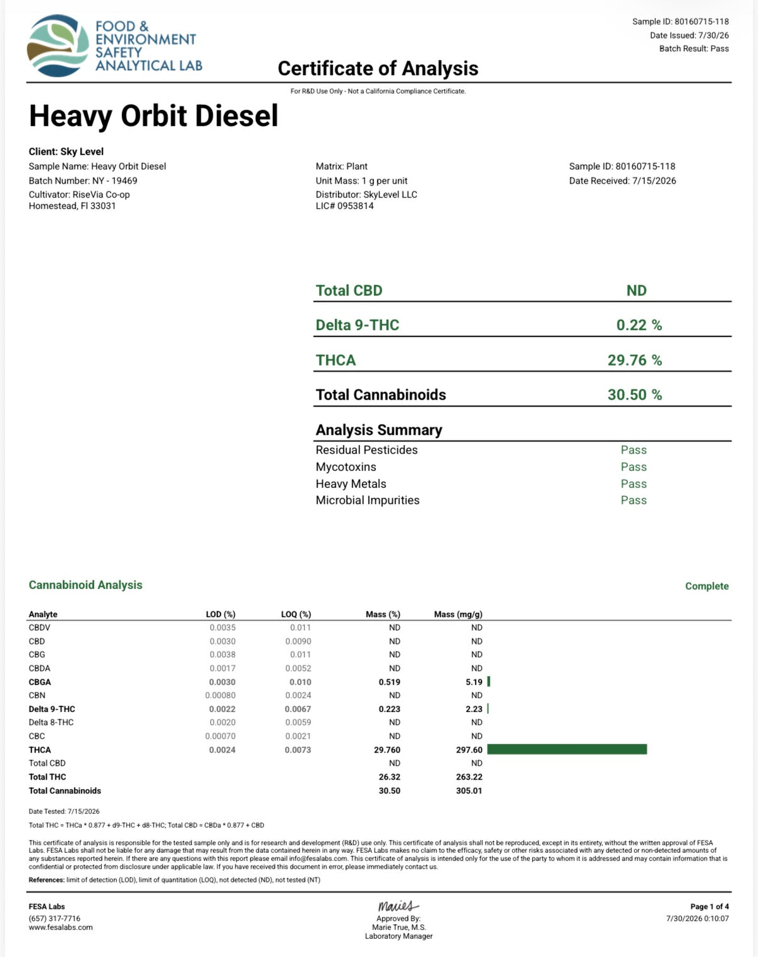The height and width of the screenshot is (957, 758).
Task: Click the Page 1 of 4 indicator
Action: click(709, 907)
